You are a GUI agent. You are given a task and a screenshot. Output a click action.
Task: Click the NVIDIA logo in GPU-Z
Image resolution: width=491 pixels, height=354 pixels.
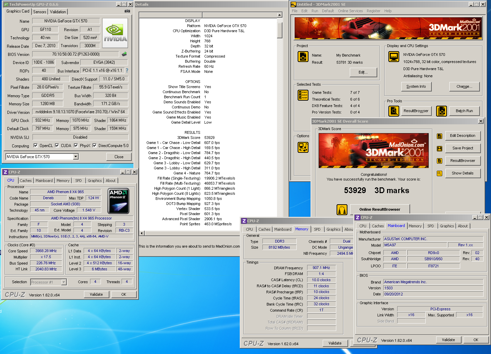(115, 33)
